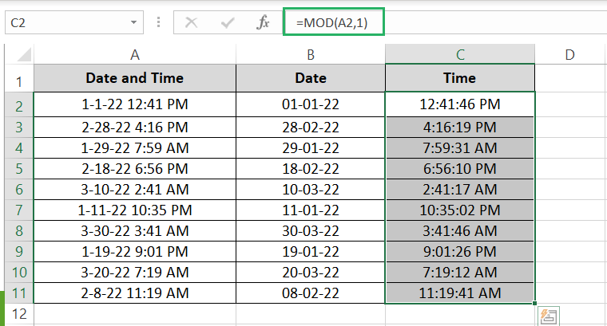Screen dimensions: 607x326
Task: Select cell containing 12:41:46 PM
Action: coord(460,104)
